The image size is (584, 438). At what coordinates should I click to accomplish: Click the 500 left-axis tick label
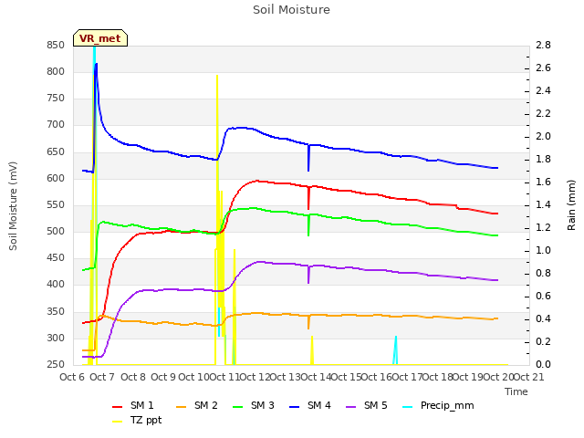click(x=56, y=231)
